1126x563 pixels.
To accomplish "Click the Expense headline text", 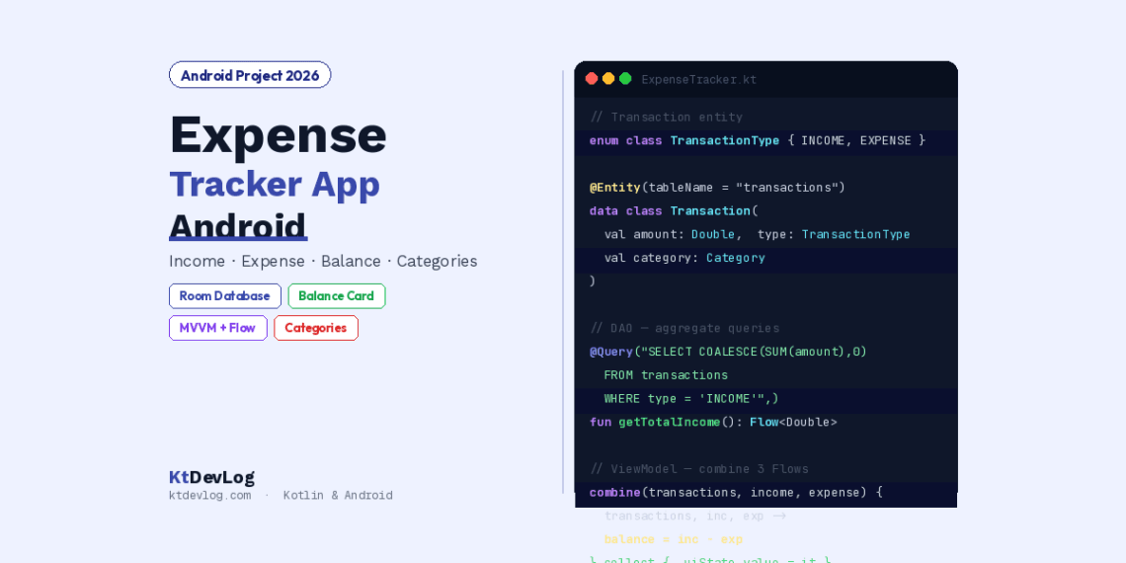I will (278, 134).
